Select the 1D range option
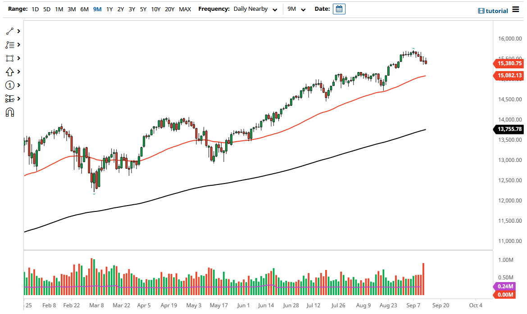This screenshot has width=527, height=314. click(x=35, y=9)
